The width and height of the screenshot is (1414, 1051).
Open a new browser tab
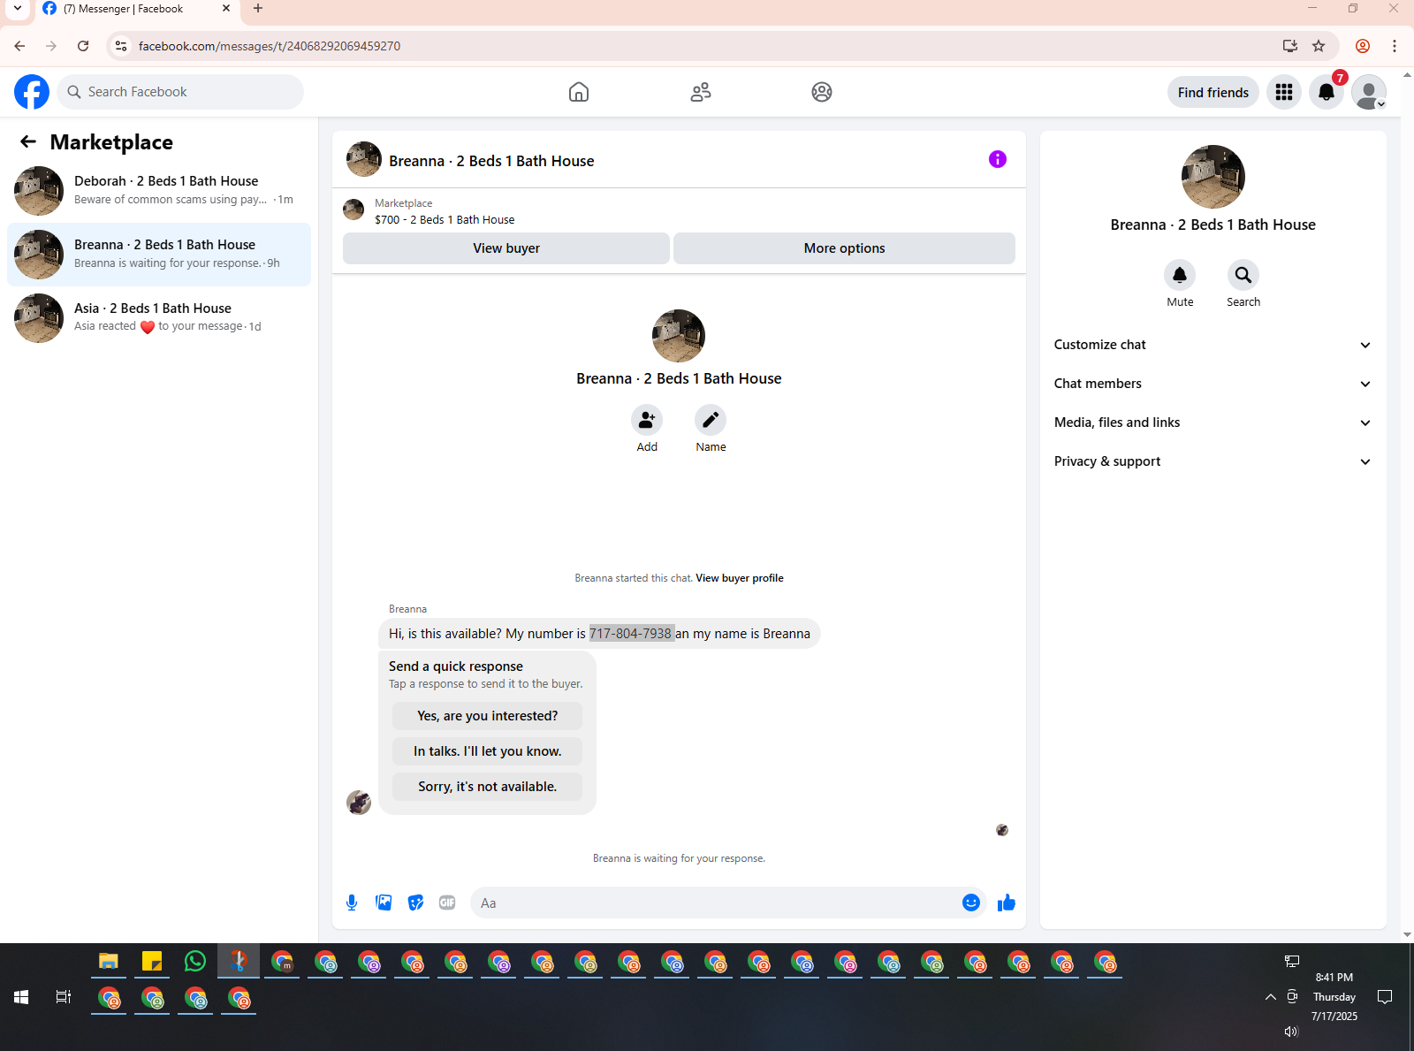pyautogui.click(x=258, y=9)
